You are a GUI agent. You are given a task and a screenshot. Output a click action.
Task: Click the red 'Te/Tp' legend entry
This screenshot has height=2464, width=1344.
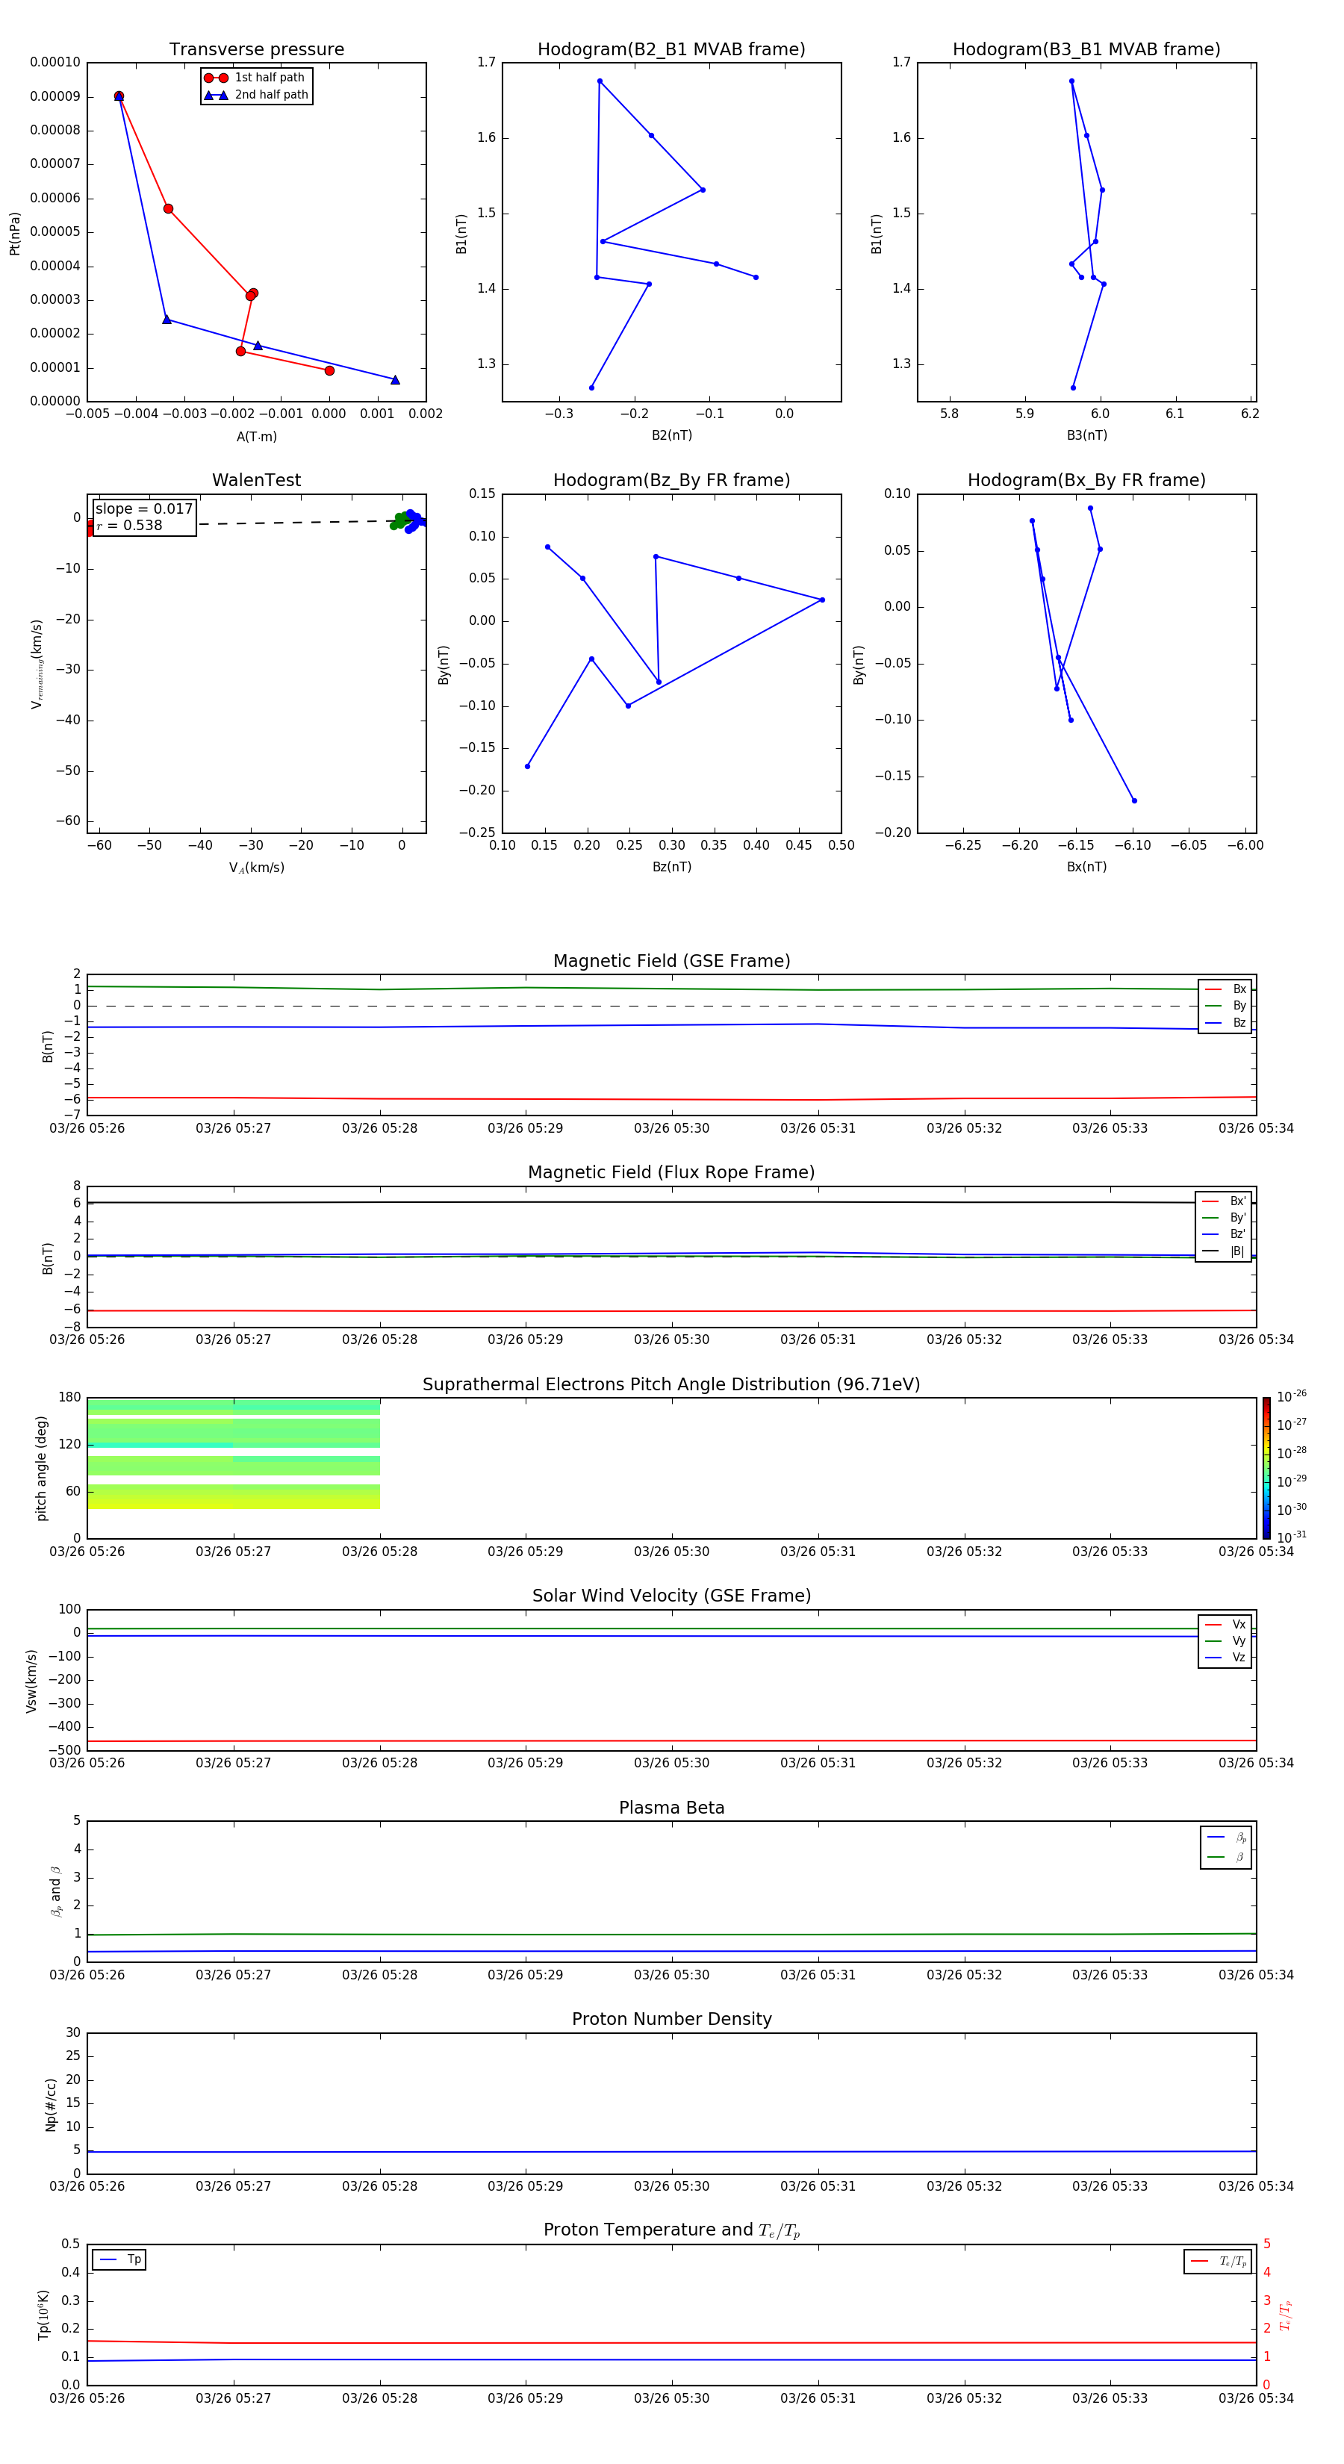pos(1218,2261)
